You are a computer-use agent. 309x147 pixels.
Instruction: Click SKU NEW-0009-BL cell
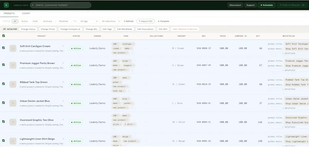click(204, 103)
